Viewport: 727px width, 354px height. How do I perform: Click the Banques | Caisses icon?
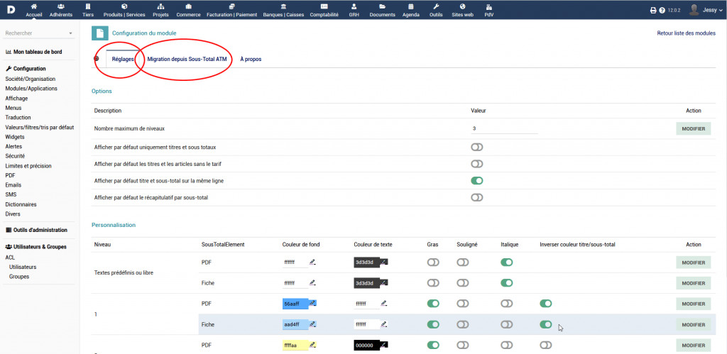pos(284,6)
